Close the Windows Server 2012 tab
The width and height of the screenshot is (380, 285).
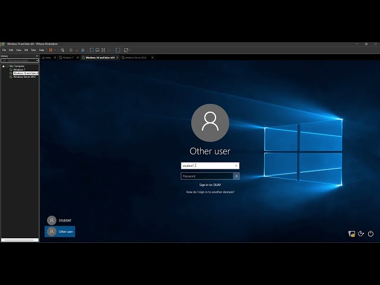point(153,58)
